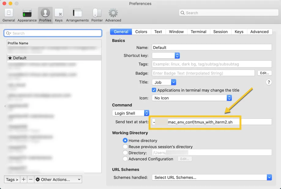Open the Login Shell command dropdown
281x189 pixels.
[x=130, y=113]
